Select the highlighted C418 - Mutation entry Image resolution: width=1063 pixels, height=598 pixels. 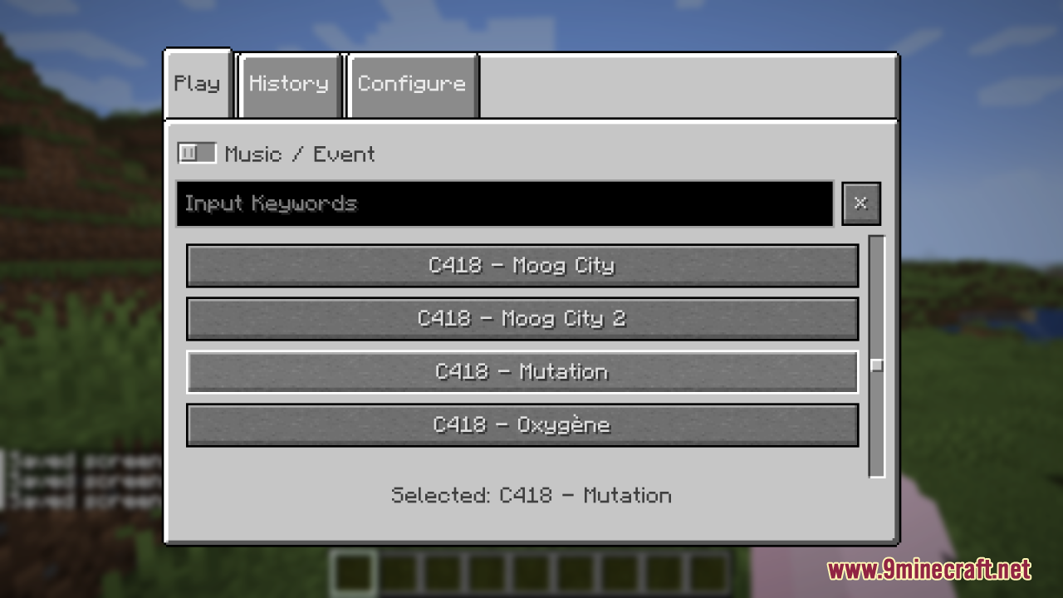[522, 372]
